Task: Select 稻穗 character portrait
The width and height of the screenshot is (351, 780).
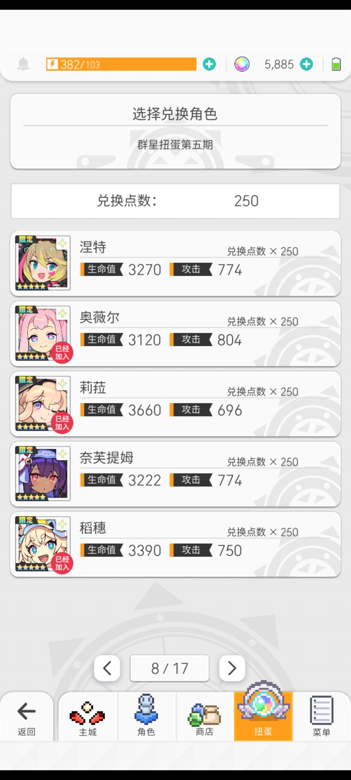Action: click(x=43, y=544)
